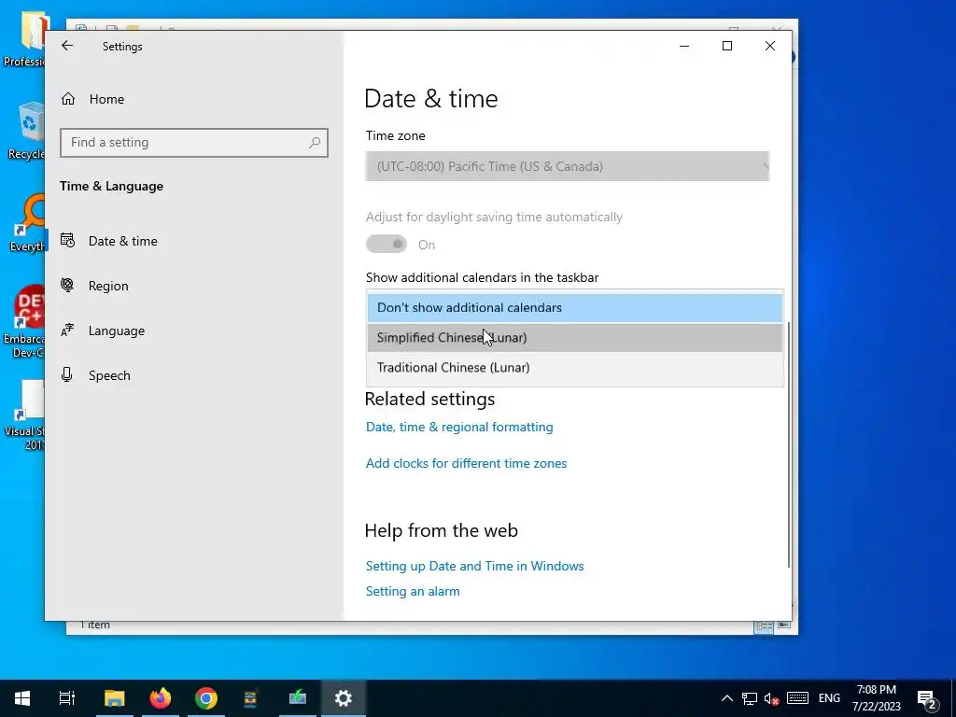Choose Traditional Chinese (Lunar) calendar option
Image resolution: width=956 pixels, height=717 pixels.
click(x=574, y=367)
